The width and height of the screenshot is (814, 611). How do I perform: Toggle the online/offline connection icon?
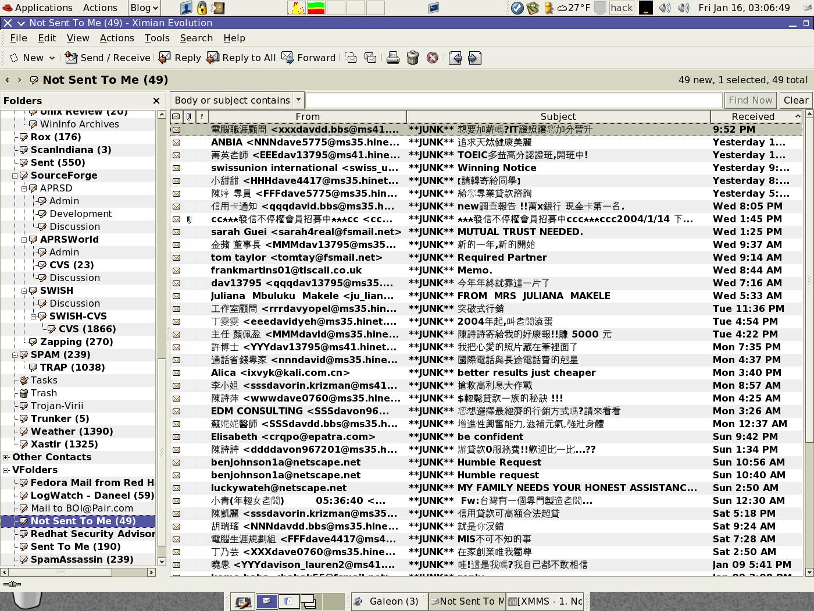tap(12, 584)
